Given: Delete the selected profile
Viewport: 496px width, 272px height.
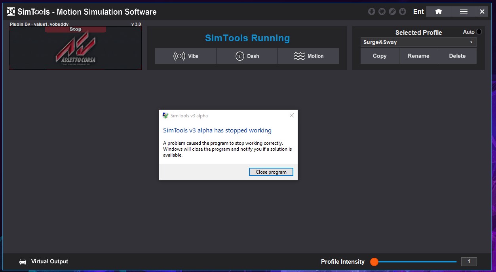Looking at the screenshot, I should [x=457, y=56].
